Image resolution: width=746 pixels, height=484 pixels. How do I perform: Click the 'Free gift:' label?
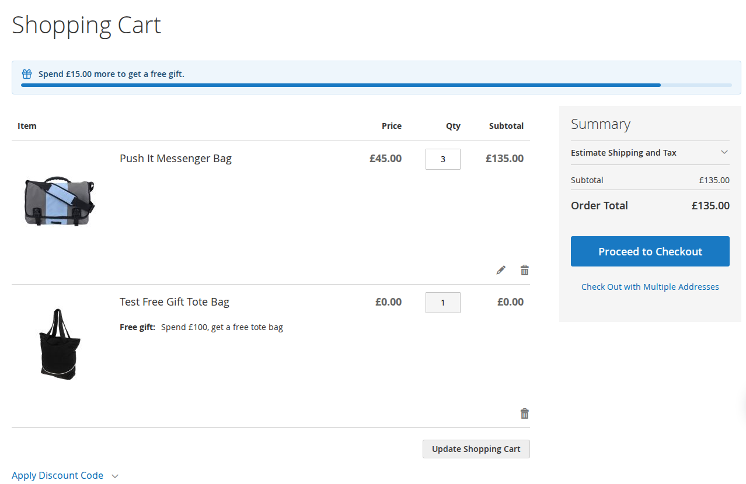[138, 327]
